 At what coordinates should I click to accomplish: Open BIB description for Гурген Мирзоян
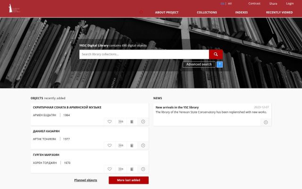tap(121, 169)
